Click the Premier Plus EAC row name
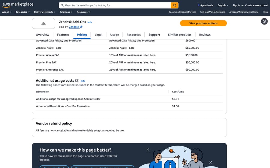 [46, 62]
